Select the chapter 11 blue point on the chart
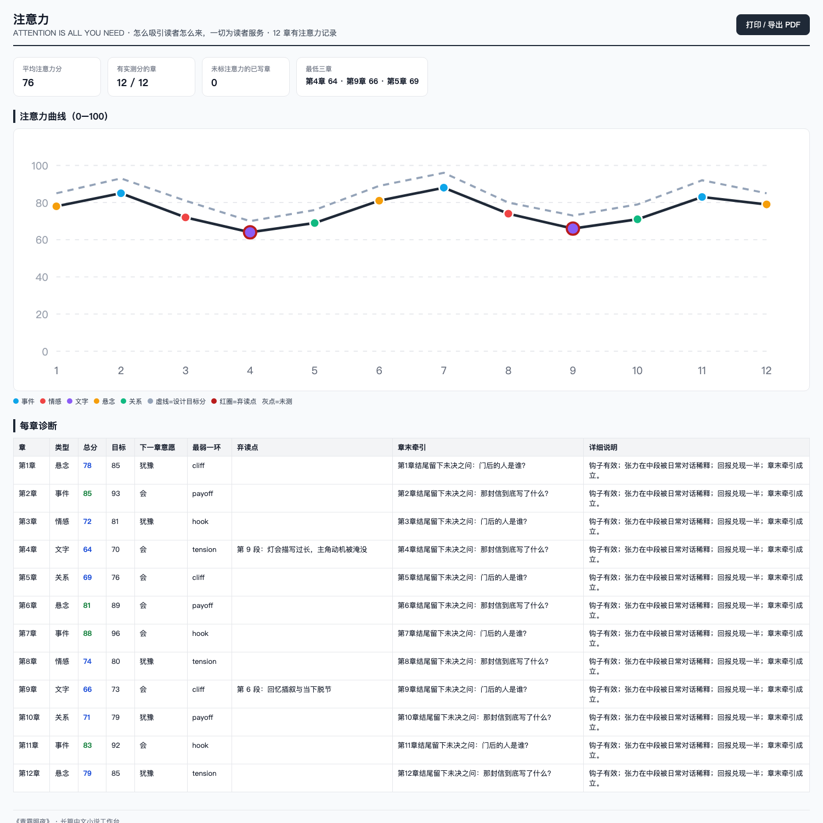The width and height of the screenshot is (823, 823). tap(702, 197)
